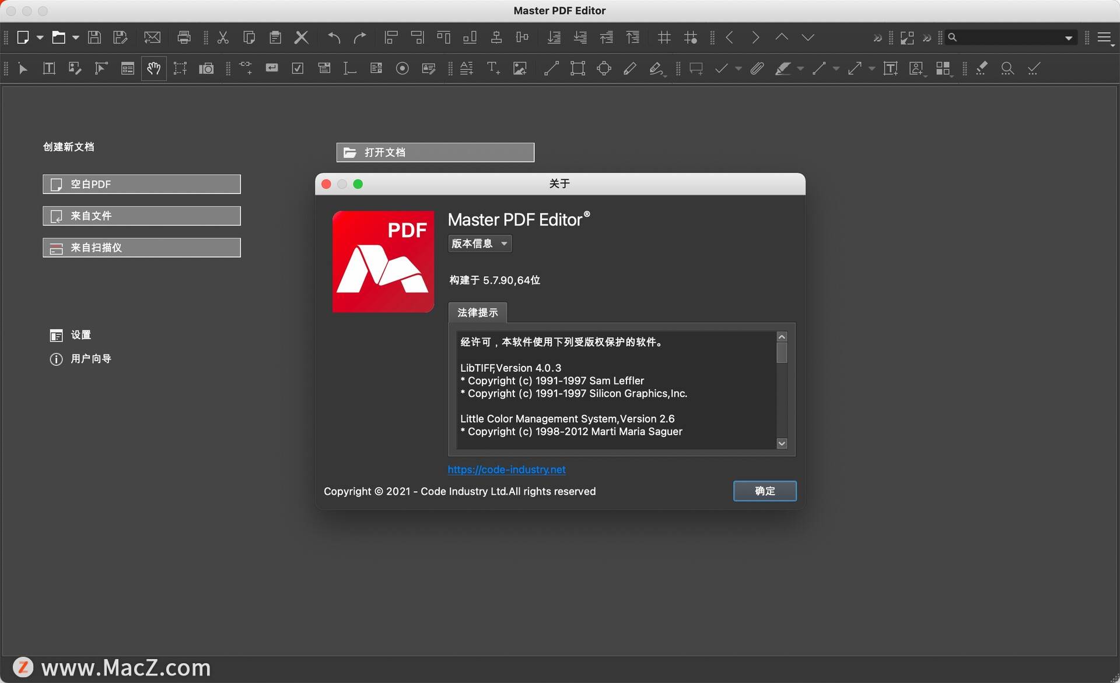Open the dropdown arrow beside New document
The image size is (1120, 683).
point(40,37)
